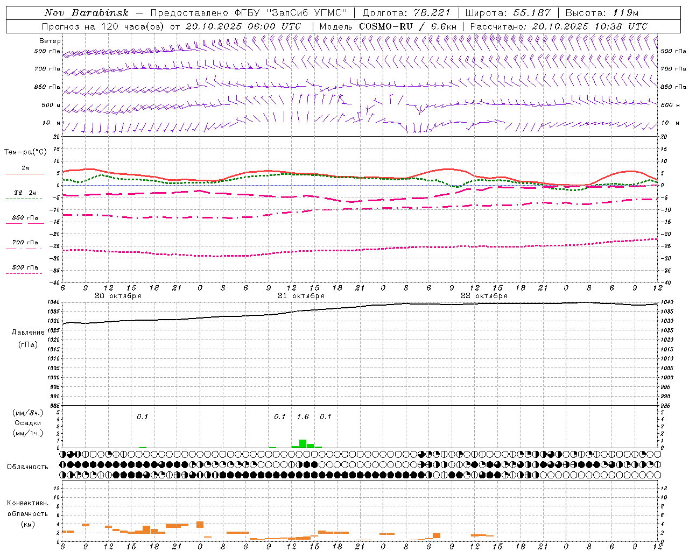Click the left '500 м' wind level label
The width and height of the screenshot is (689, 551).
click(x=52, y=105)
